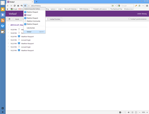Click the user avatar at the sidebar top
149x114 pixels.
click(x=3, y=3)
